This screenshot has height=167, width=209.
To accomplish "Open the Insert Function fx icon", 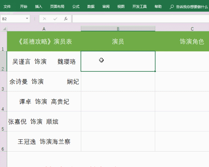I will 66,19.
